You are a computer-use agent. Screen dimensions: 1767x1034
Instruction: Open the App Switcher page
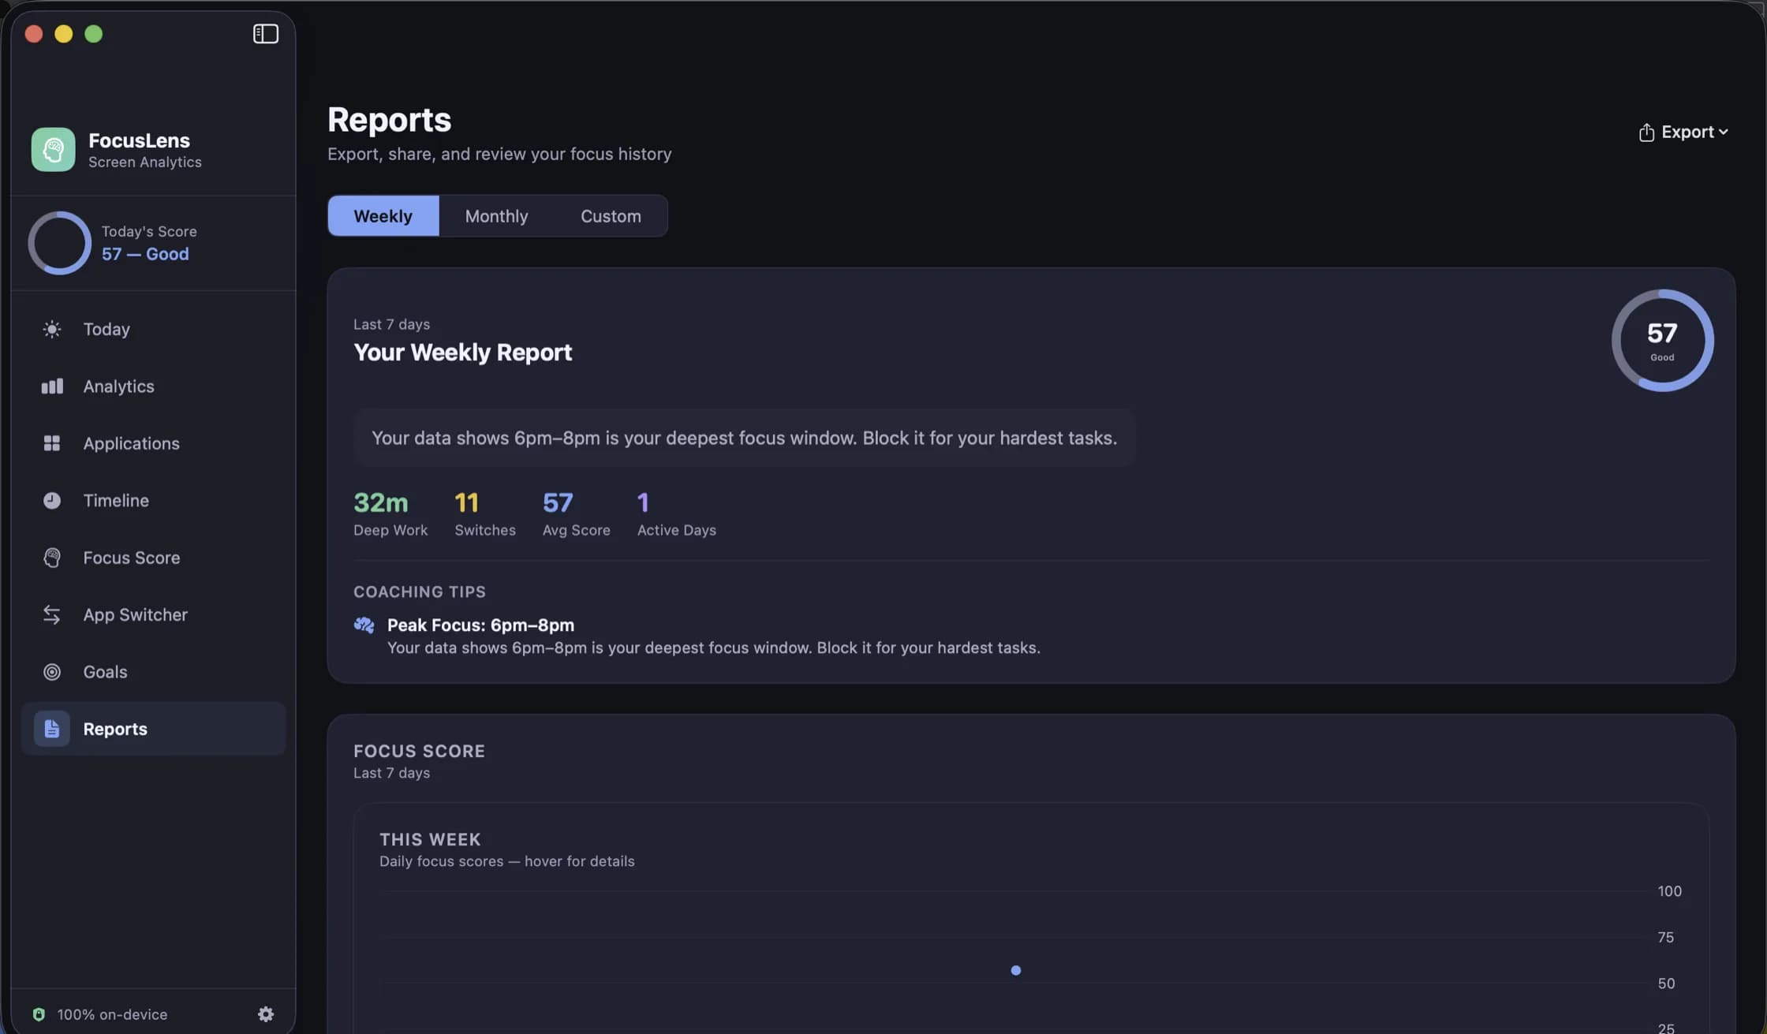pos(153,614)
